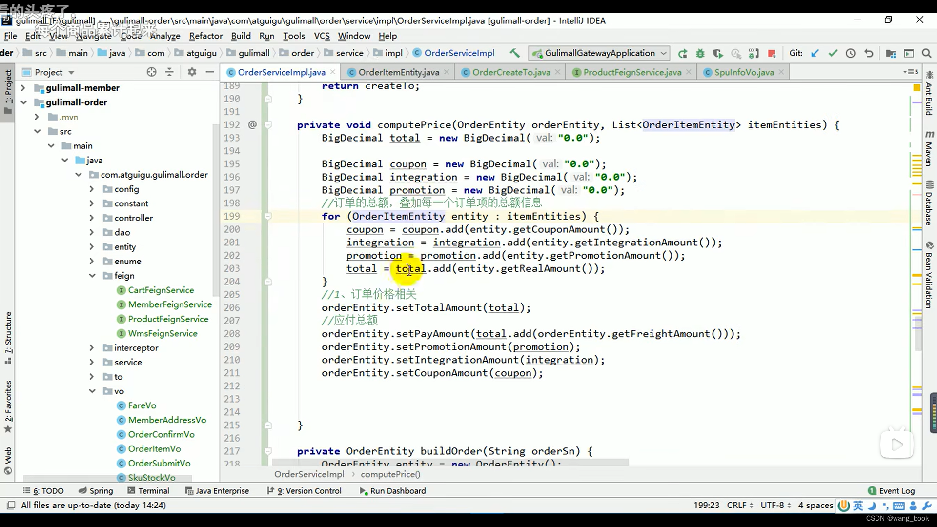The width and height of the screenshot is (937, 527).
Task: Click the tool windows toggle icon bottom-left
Action: (x=11, y=505)
